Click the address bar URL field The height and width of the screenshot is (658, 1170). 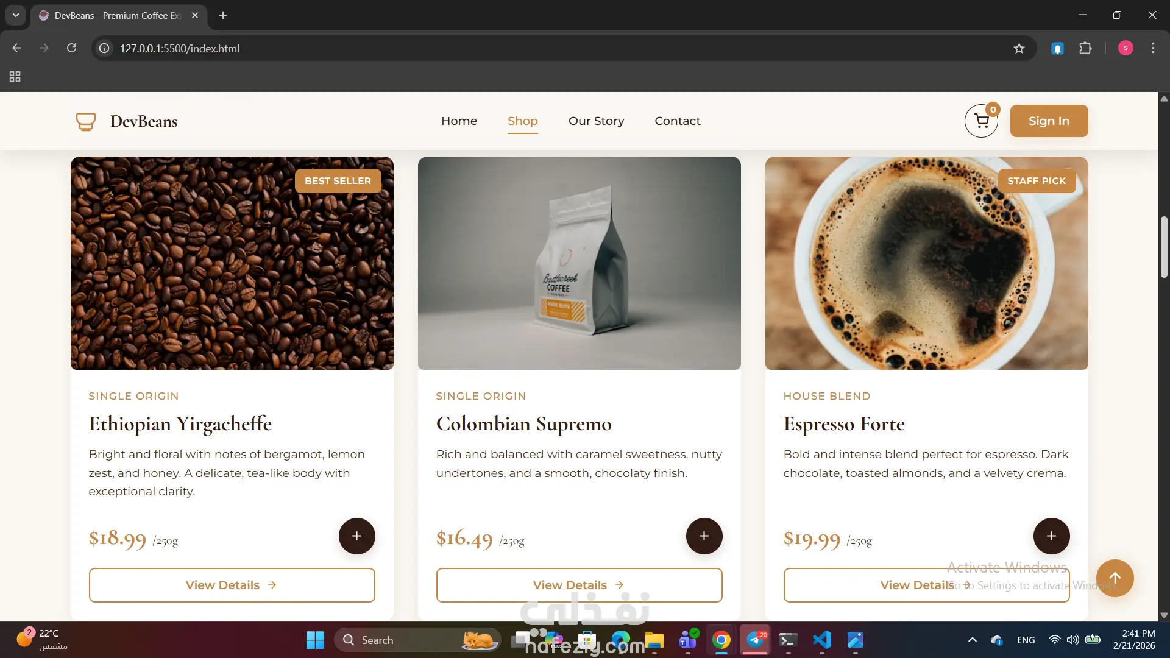coord(548,48)
